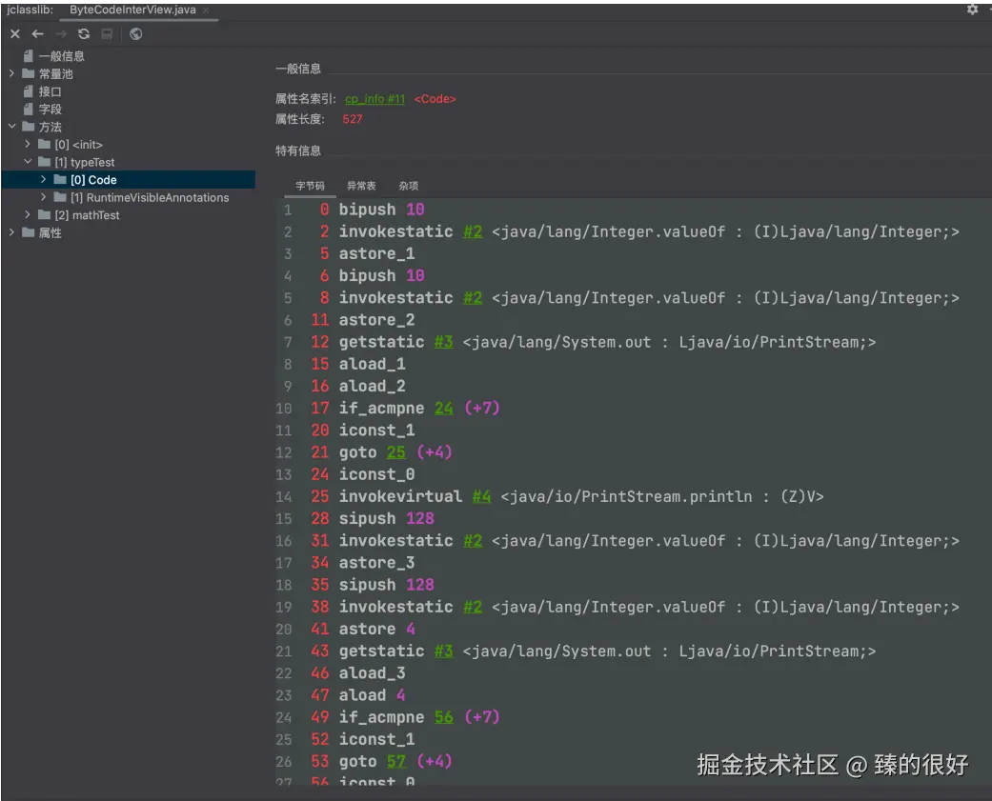Click the globe web browser icon
This screenshot has width=992, height=801.
(135, 34)
